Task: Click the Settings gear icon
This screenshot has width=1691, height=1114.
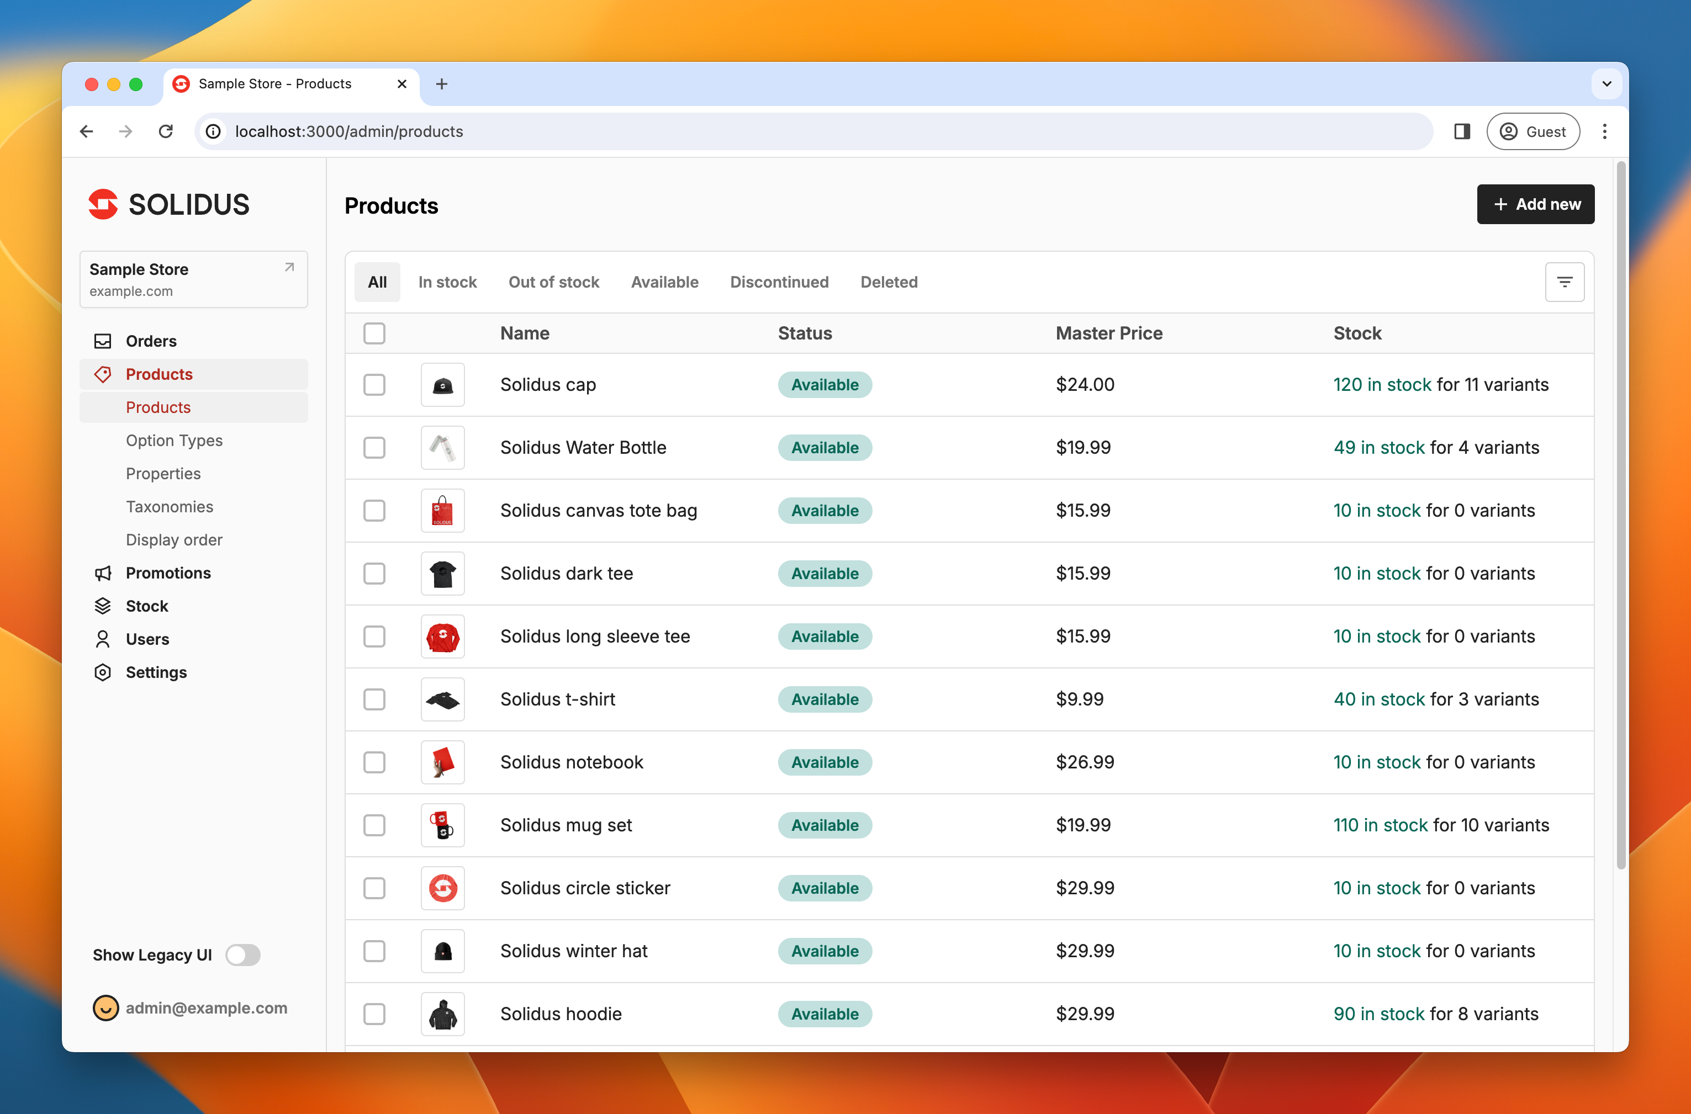Action: (x=103, y=672)
